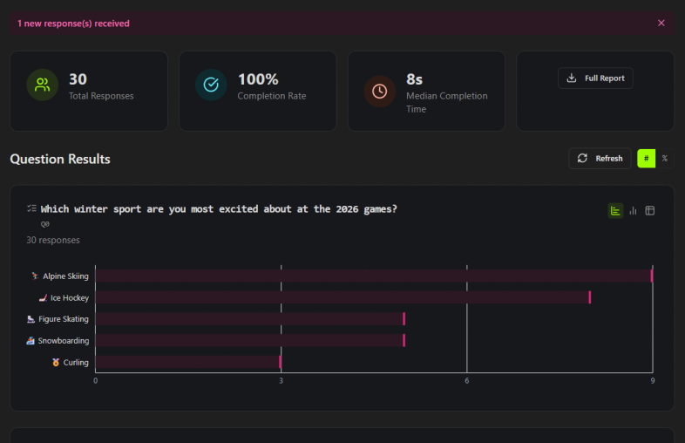Refresh the question results
This screenshot has width=685, height=443.
pos(600,159)
